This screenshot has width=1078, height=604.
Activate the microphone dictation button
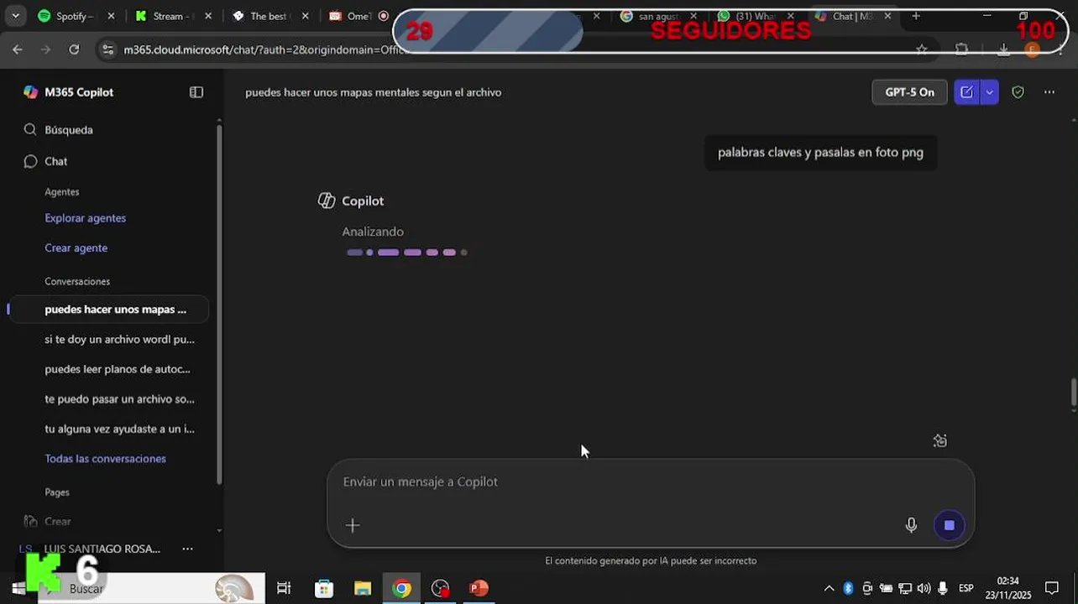coord(911,525)
